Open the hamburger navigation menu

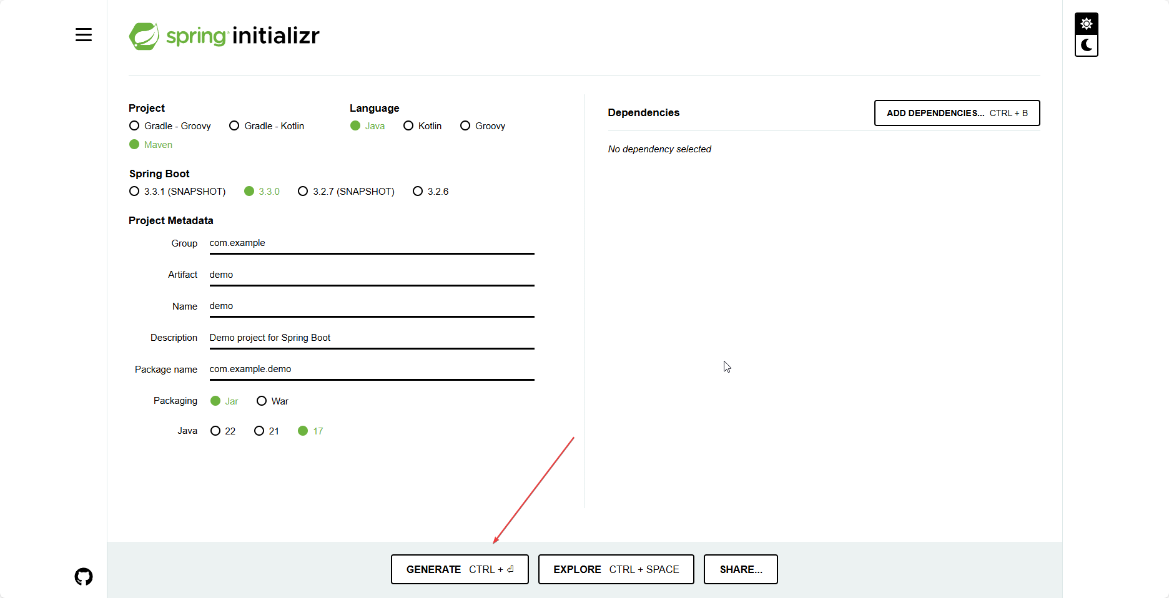(x=84, y=35)
